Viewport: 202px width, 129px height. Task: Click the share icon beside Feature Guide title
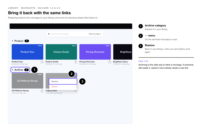[76, 62]
